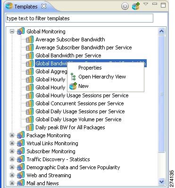Click the run report play icon
Viewport: 175px width, 188px height.
125,7
